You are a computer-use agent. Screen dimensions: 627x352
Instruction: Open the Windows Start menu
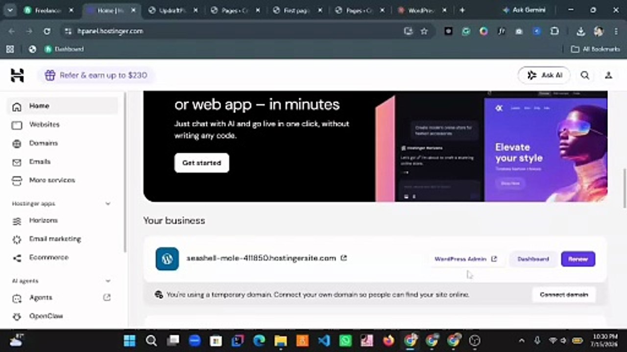[130, 341]
